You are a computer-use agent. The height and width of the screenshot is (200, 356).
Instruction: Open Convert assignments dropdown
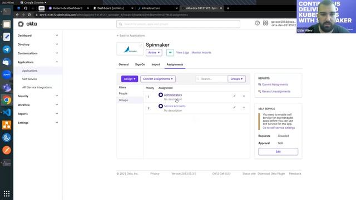pyautogui.click(x=158, y=79)
